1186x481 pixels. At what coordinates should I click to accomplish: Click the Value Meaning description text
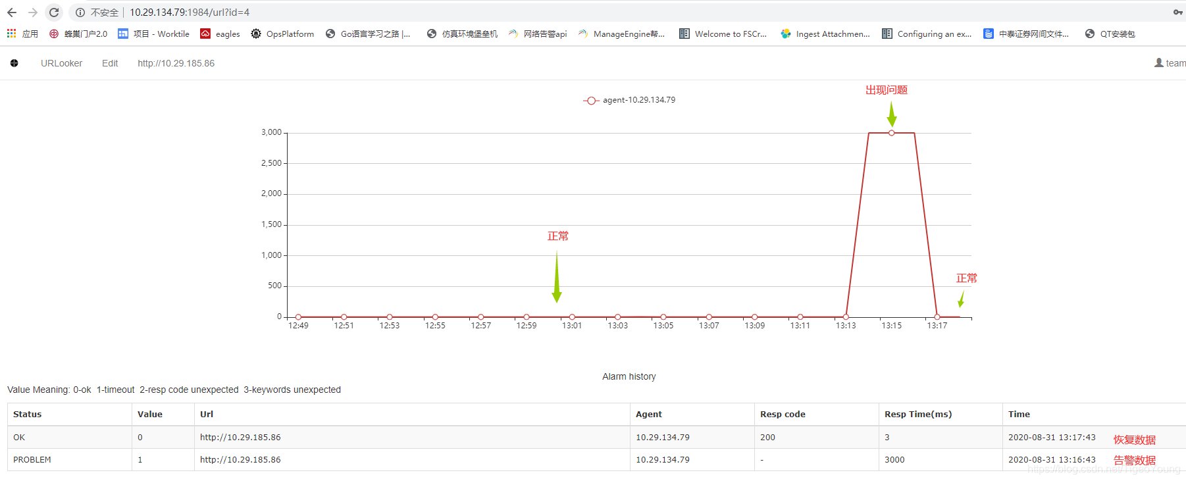coord(174,390)
